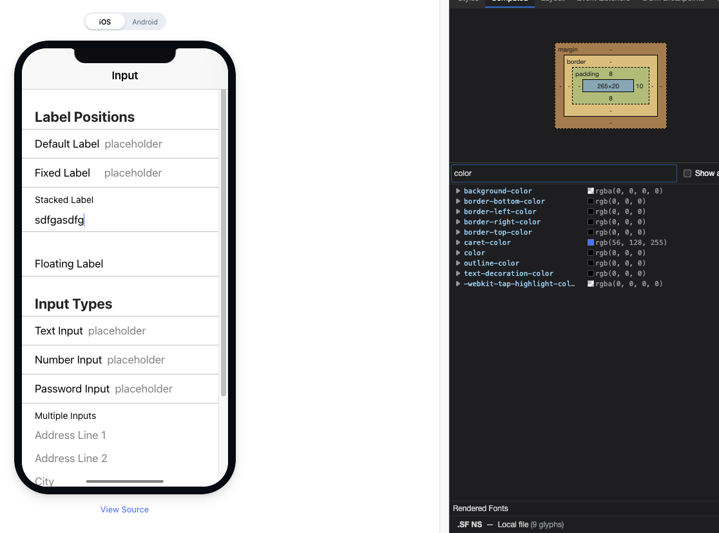Expand the border-top-color property
This screenshot has width=719, height=533.
tap(457, 232)
